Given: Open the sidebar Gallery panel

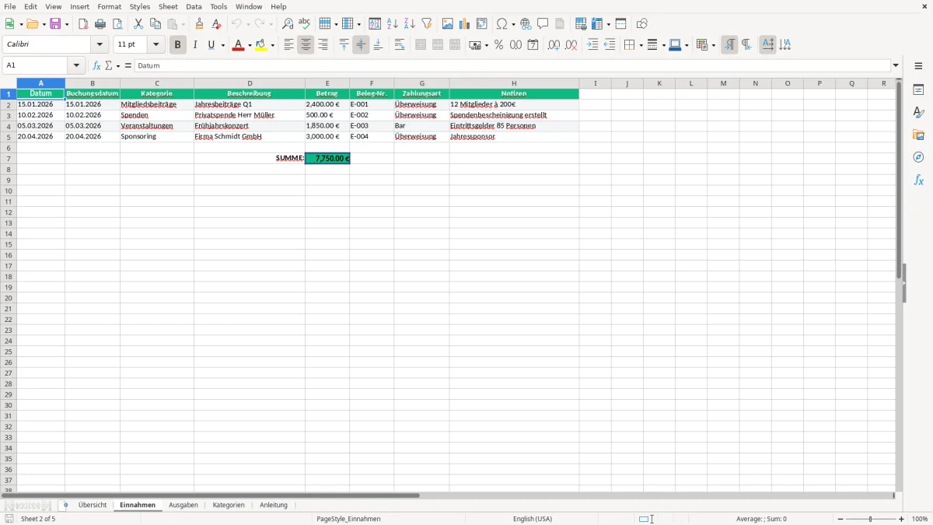Looking at the screenshot, I should (918, 135).
